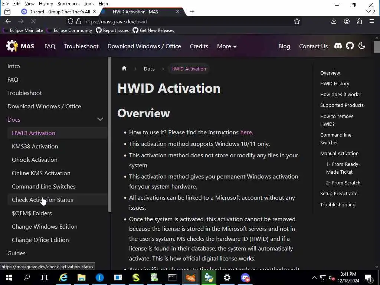Open the Report Issues bookmark
This screenshot has height=285, width=380.
tap(112, 30)
